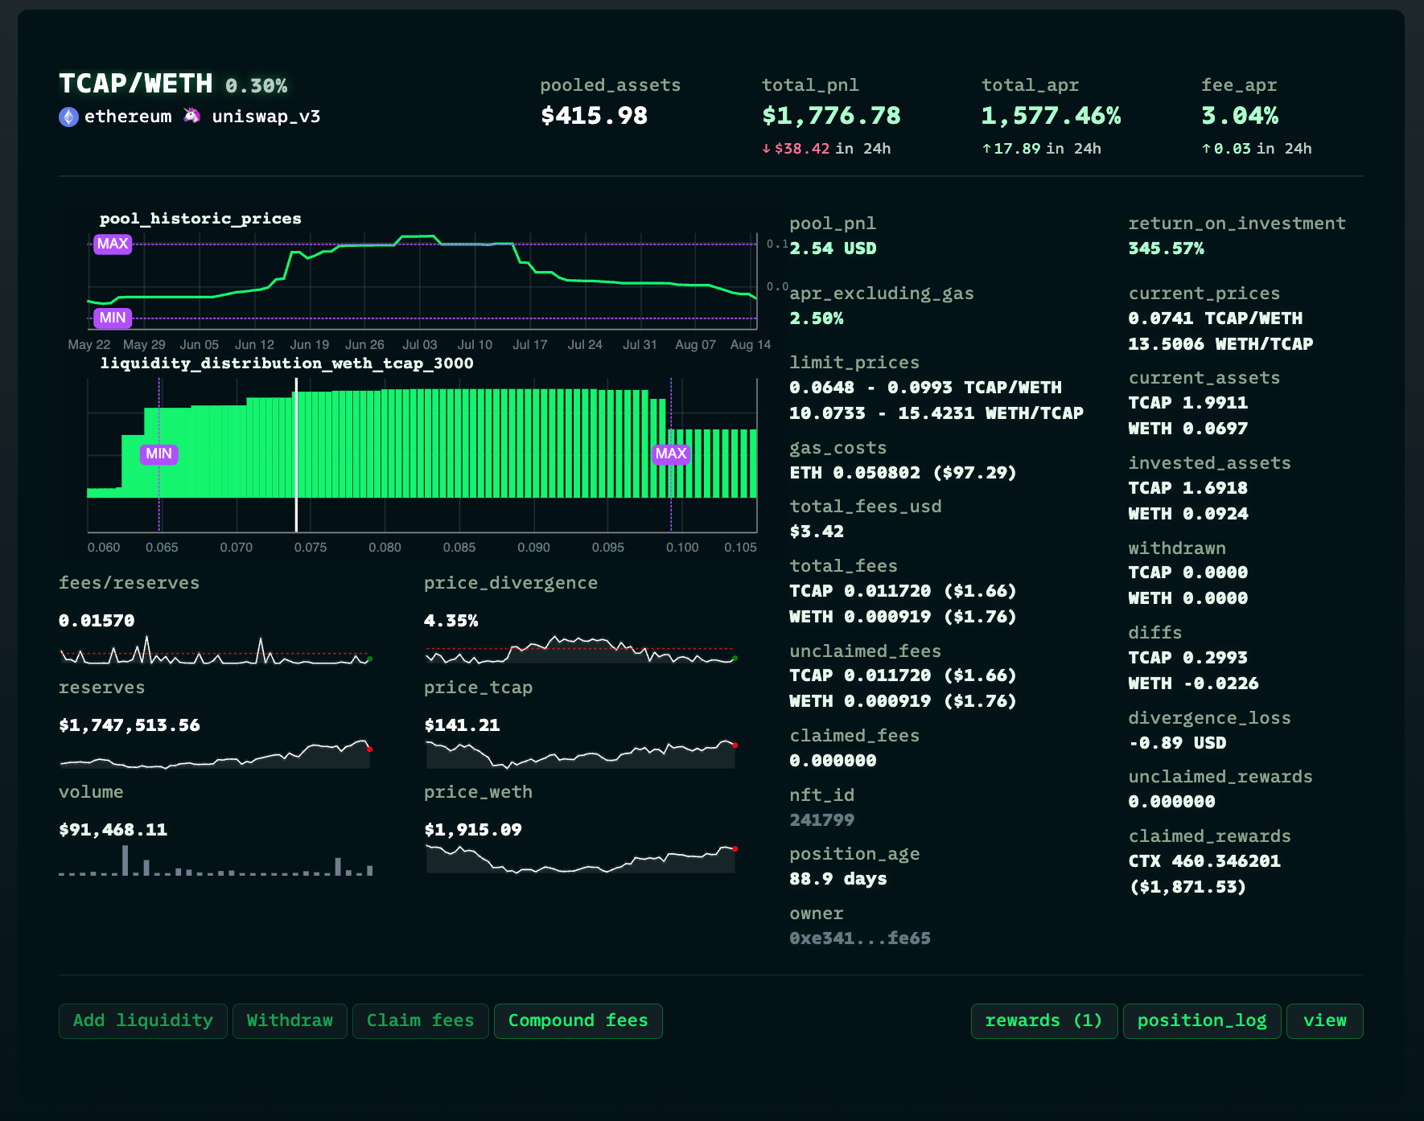This screenshot has width=1424, height=1121.
Task: Click the MAX label on historic prices chart
Action: point(113,244)
